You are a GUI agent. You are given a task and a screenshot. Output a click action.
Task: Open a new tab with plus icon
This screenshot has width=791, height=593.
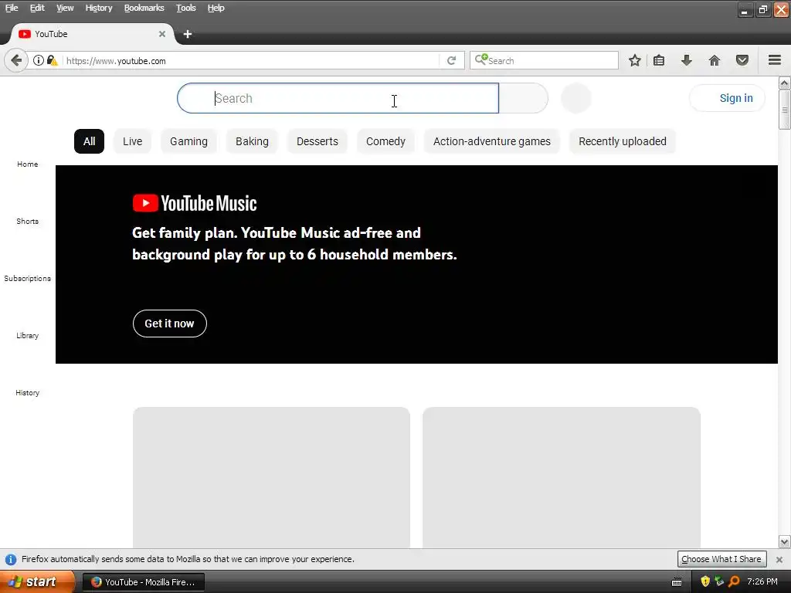coord(188,34)
